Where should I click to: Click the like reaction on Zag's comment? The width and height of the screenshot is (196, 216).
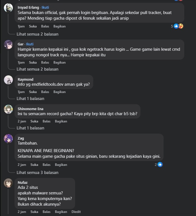(160, 164)
